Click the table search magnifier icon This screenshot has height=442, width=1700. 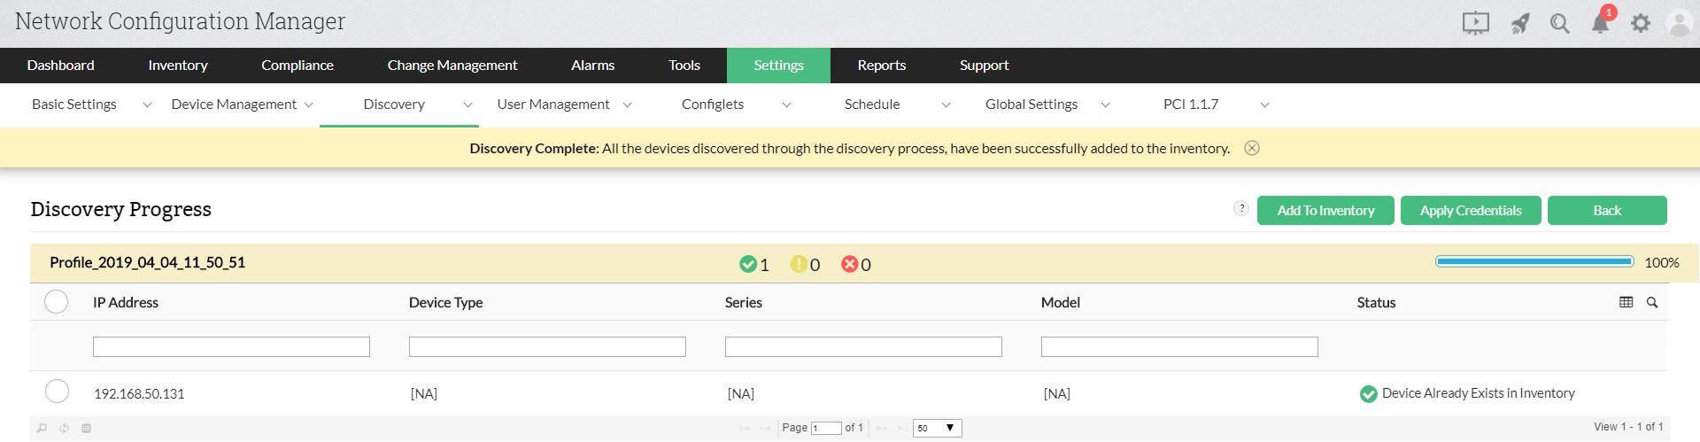point(1651,302)
